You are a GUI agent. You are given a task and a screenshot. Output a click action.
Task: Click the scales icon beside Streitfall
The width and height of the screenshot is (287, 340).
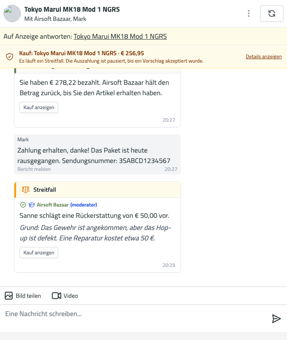(26, 190)
